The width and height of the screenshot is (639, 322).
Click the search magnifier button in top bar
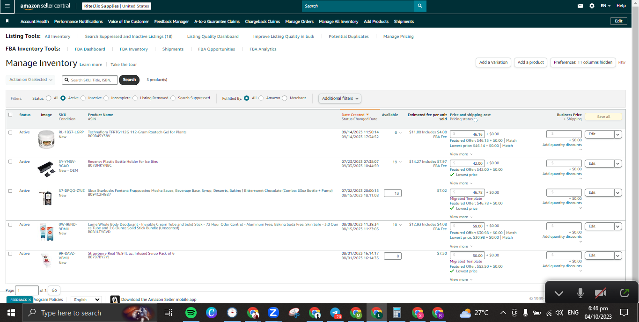(420, 6)
